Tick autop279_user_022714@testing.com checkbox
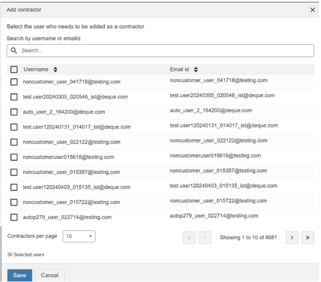The image size is (321, 282). pyautogui.click(x=14, y=217)
